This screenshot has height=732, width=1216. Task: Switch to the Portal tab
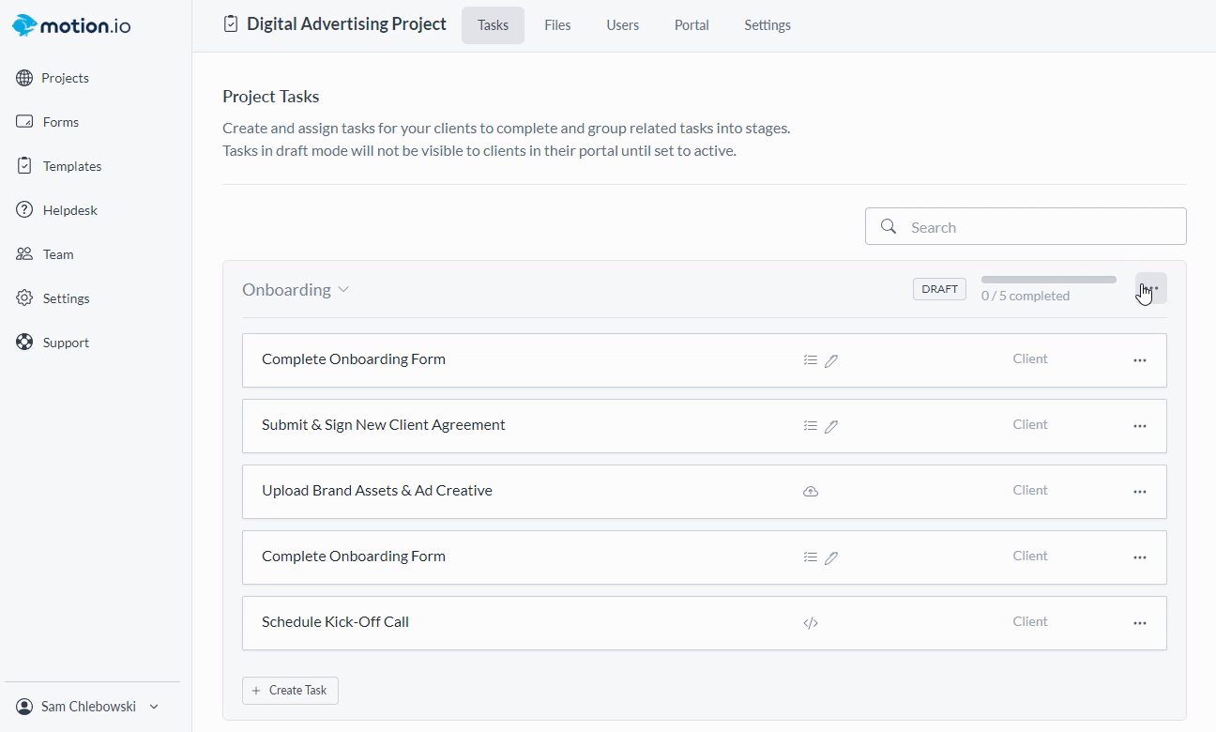click(x=692, y=25)
